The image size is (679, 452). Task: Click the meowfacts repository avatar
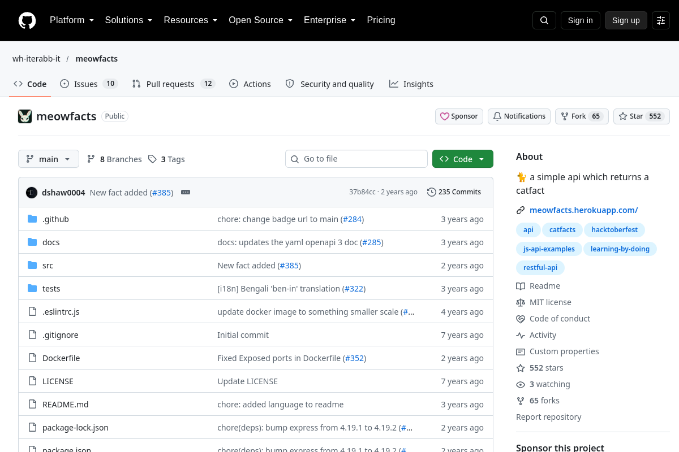pos(25,116)
